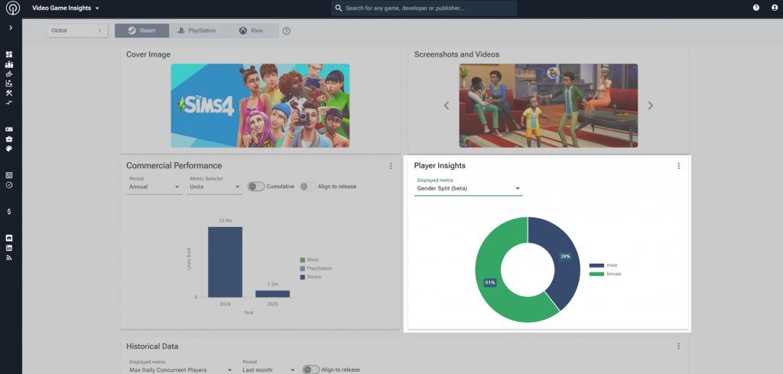
Task: Toggle the Cumulative switch
Action: (255, 187)
